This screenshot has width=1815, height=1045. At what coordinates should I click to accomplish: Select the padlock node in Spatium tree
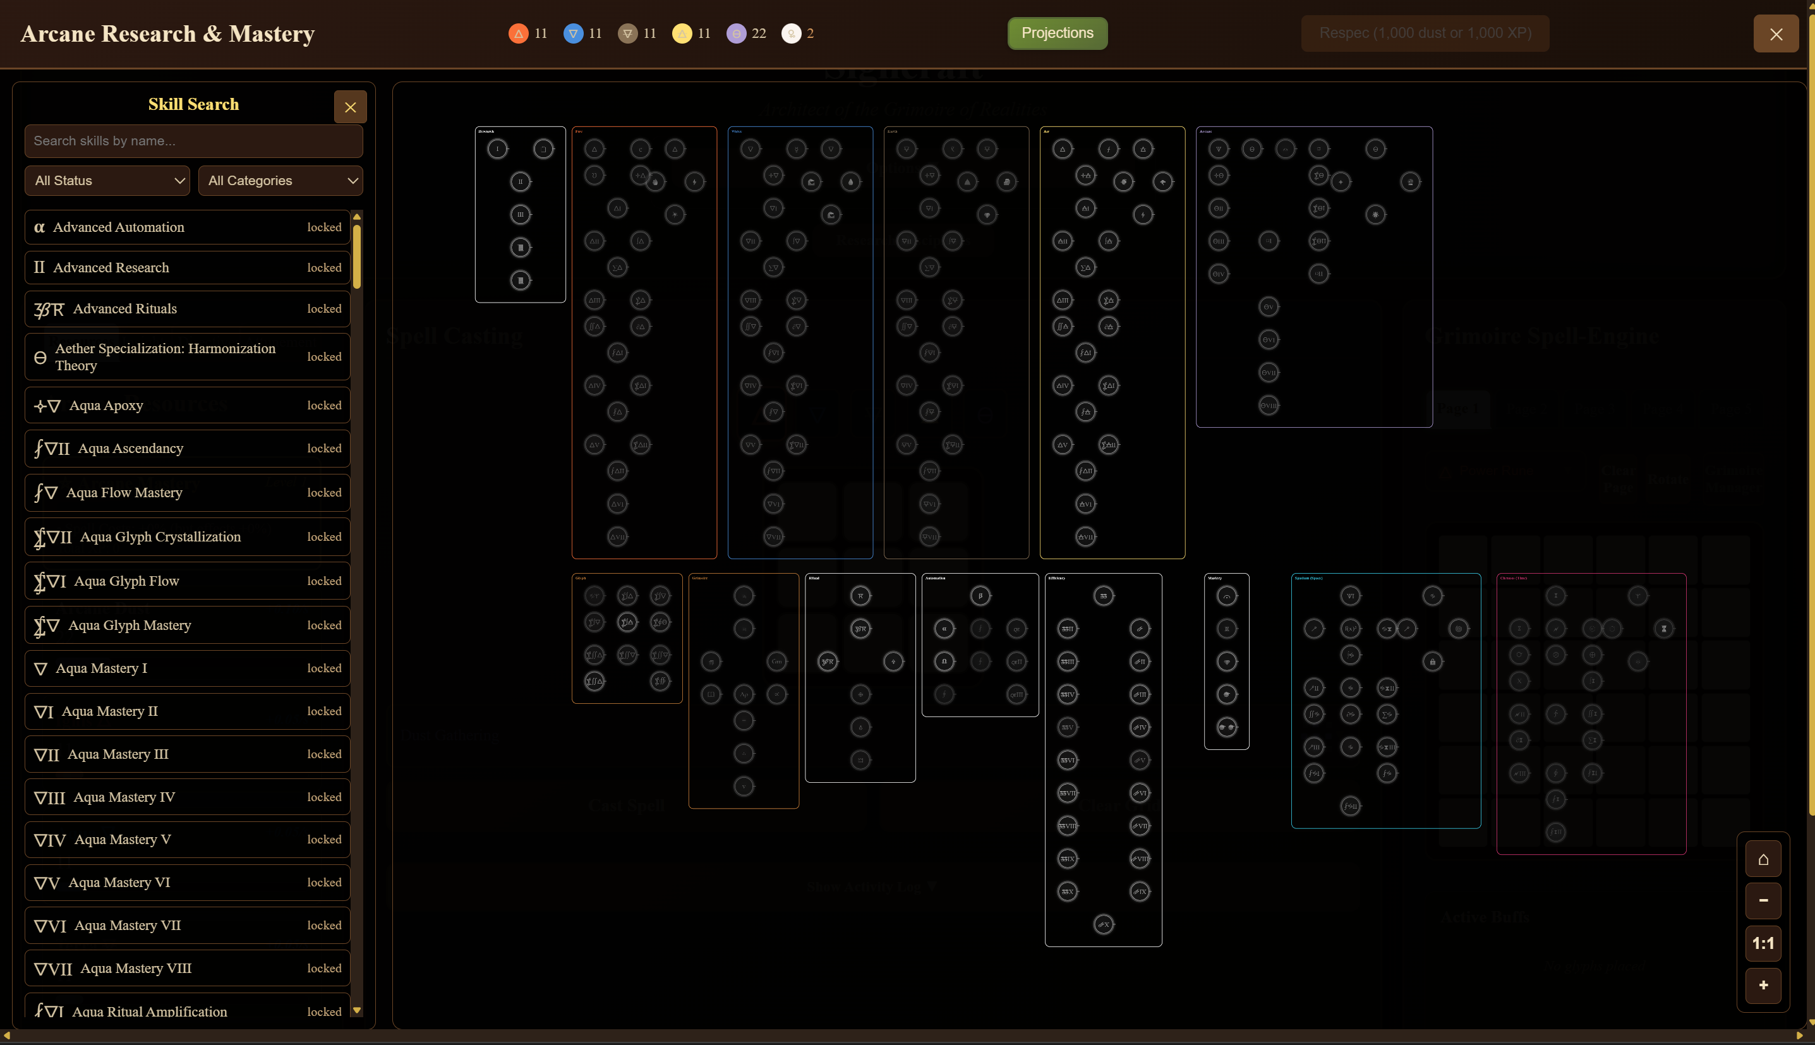pyautogui.click(x=1432, y=661)
